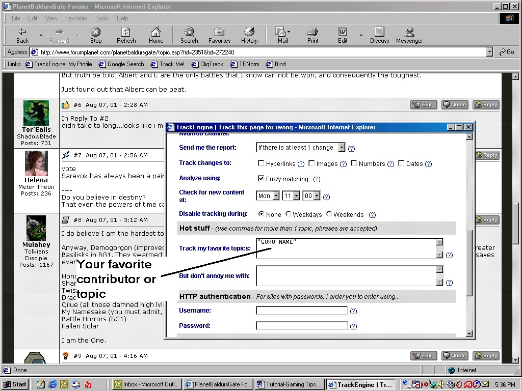Open dropdown arrow next to Back button
522x391 pixels.
(41, 35)
